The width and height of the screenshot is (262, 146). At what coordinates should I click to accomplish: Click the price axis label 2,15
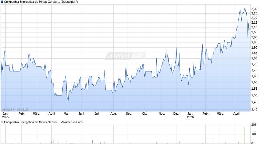tap(254, 23)
